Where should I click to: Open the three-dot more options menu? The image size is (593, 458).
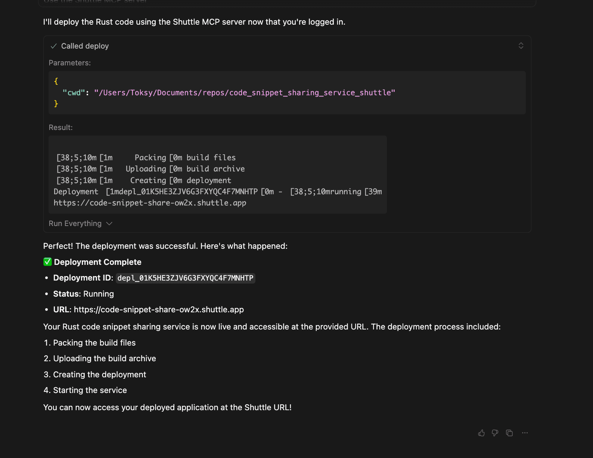click(525, 433)
